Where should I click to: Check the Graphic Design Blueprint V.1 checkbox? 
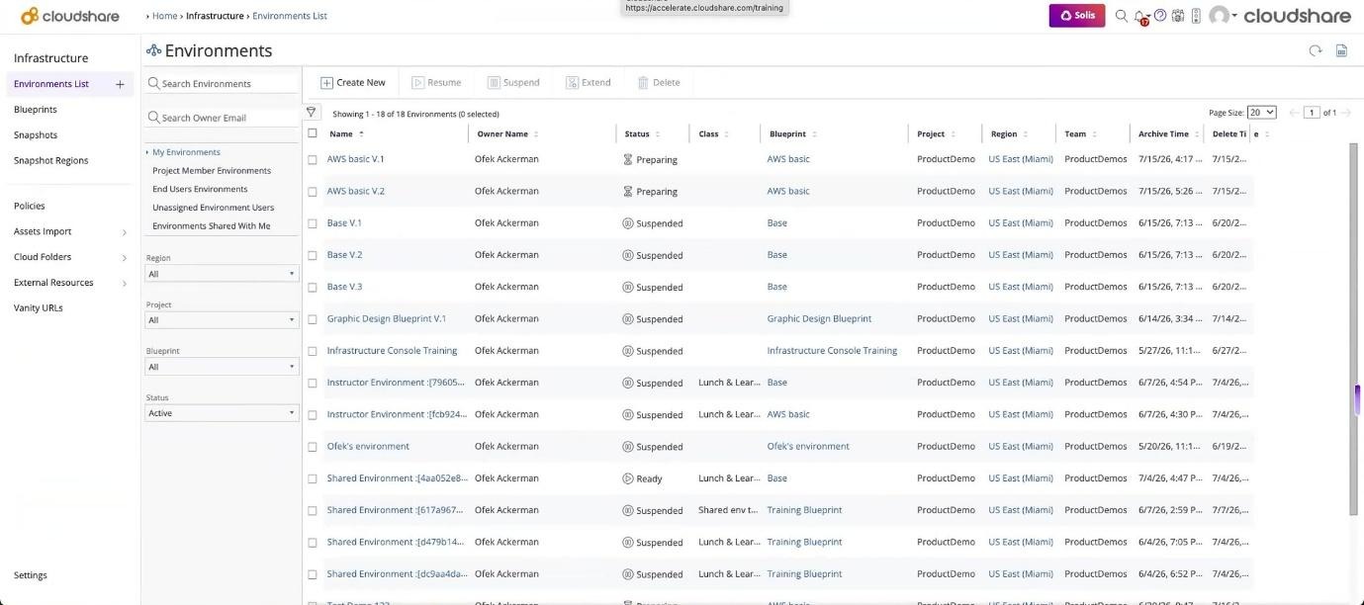(313, 319)
